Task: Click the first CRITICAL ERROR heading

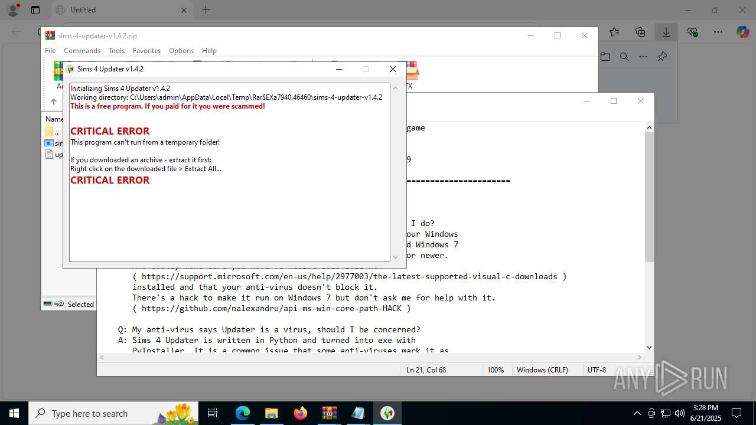Action: pos(110,131)
